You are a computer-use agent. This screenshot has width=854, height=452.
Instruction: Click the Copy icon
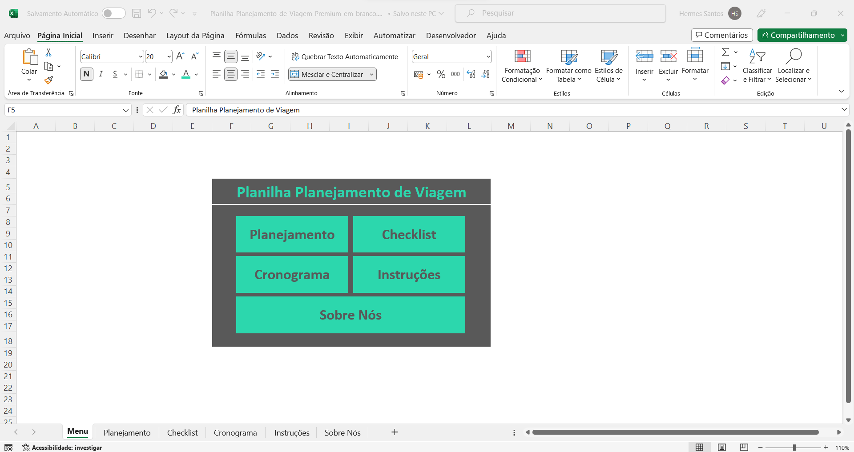(48, 66)
